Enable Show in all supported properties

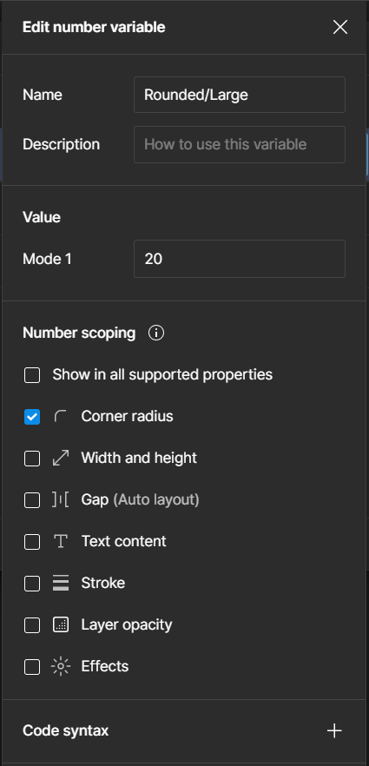32,375
